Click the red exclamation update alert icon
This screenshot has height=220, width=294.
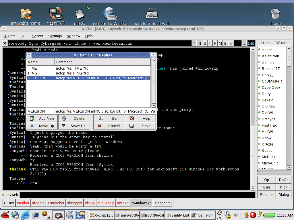pos(253,215)
